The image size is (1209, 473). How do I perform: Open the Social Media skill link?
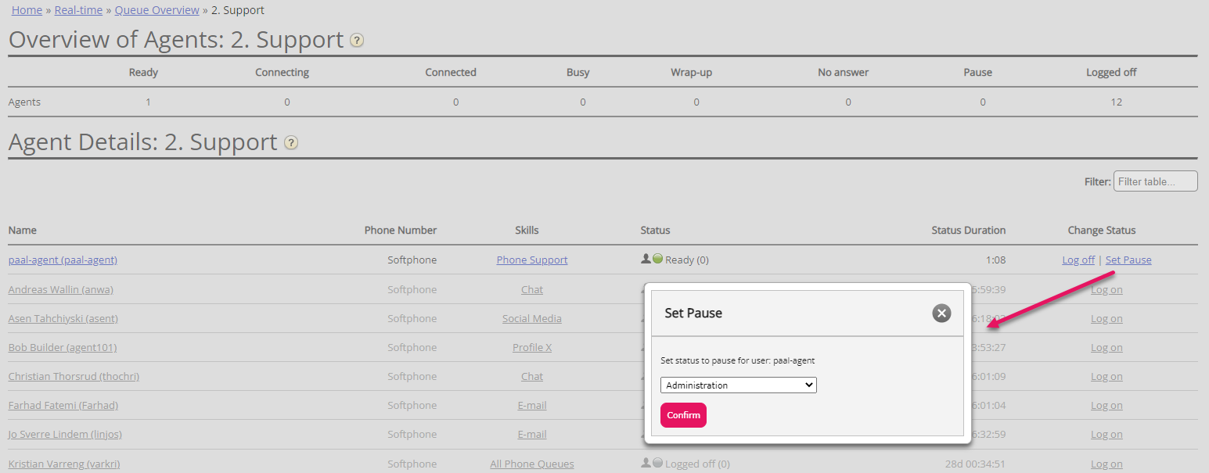click(532, 318)
